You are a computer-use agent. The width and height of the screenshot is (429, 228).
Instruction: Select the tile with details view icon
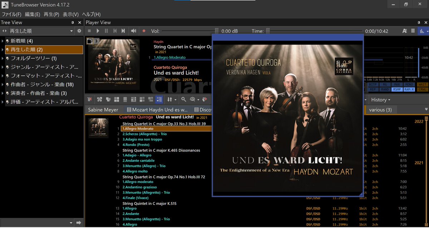[x=142, y=99]
